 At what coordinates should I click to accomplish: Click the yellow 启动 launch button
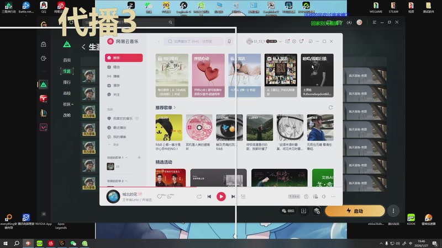(355, 211)
